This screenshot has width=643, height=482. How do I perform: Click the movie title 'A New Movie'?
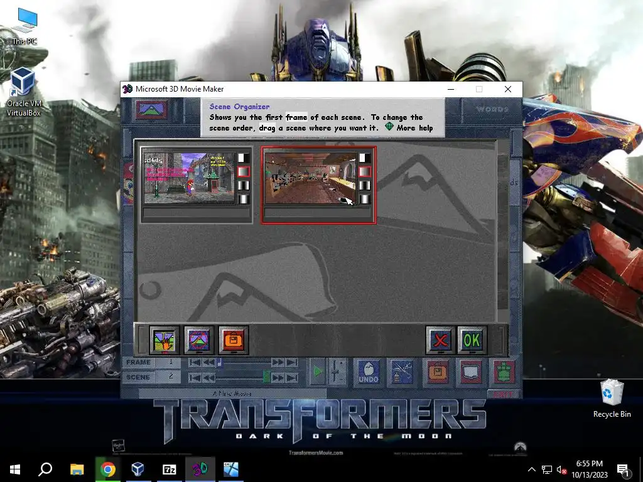pyautogui.click(x=232, y=394)
